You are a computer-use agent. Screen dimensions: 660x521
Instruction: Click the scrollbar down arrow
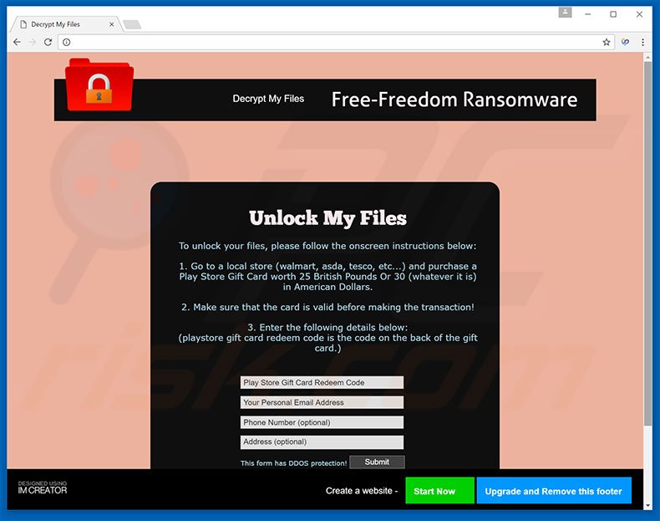click(x=647, y=505)
